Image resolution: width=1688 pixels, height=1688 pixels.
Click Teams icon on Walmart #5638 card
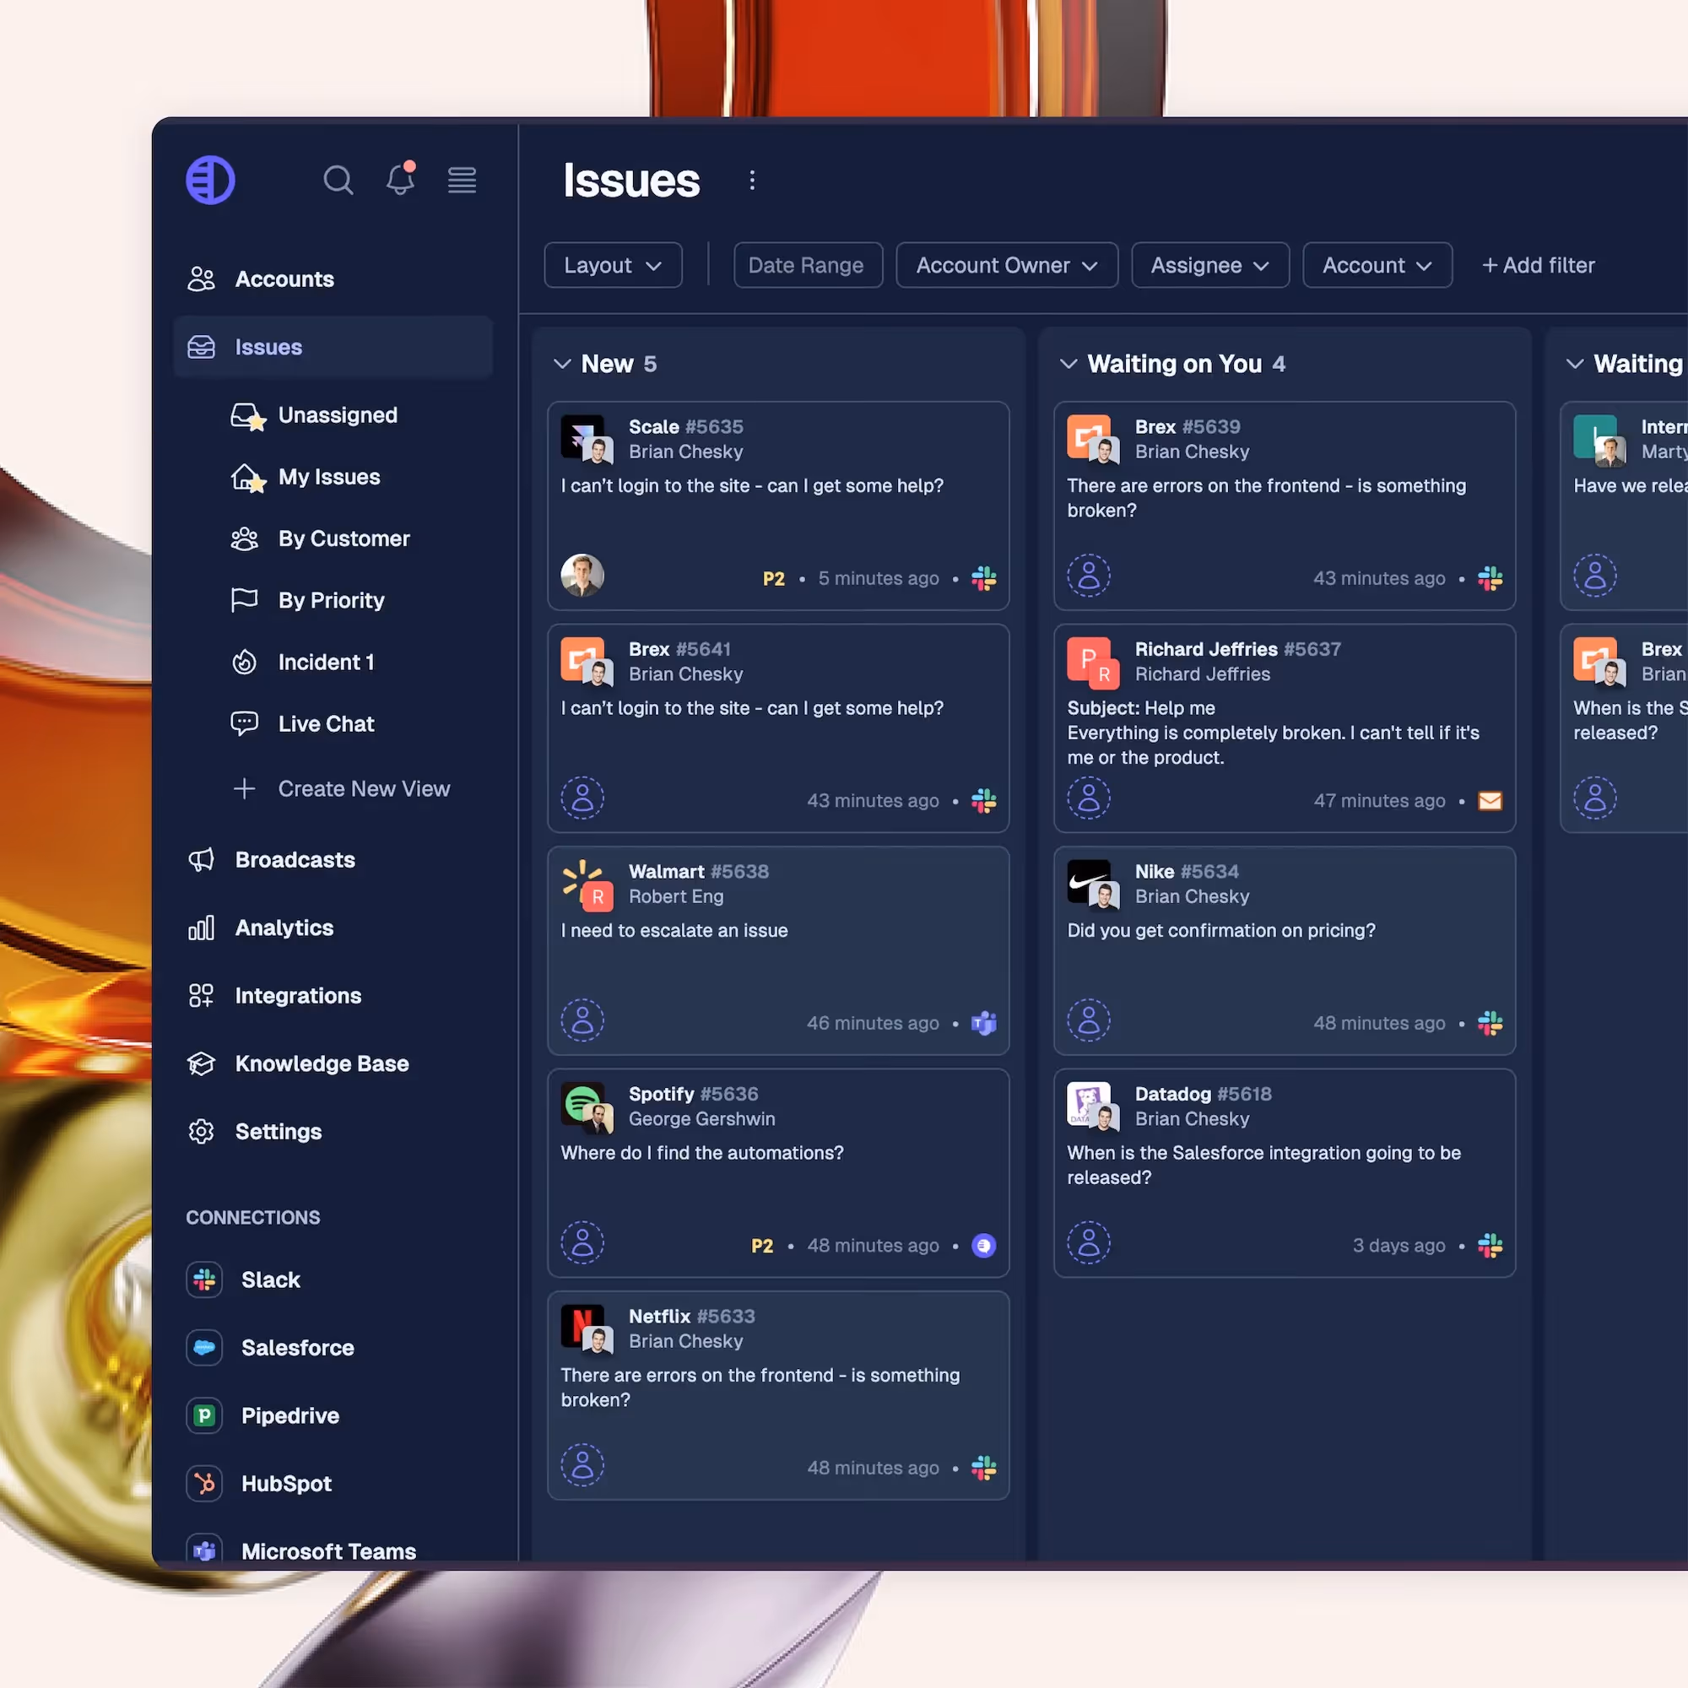(984, 1023)
